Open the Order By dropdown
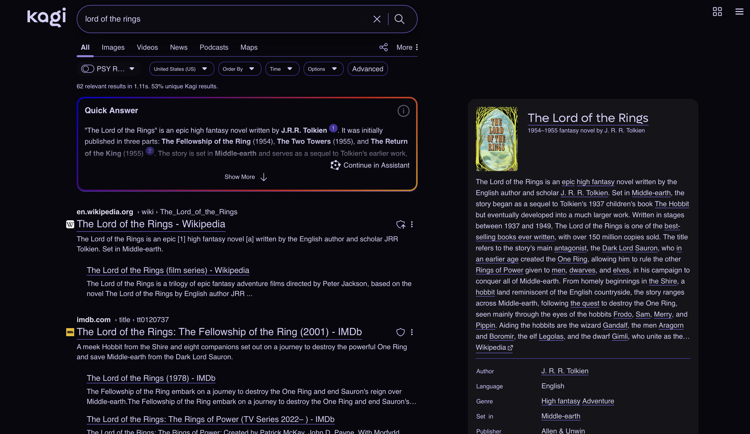The height and width of the screenshot is (434, 750). pyautogui.click(x=239, y=69)
